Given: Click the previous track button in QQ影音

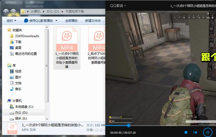Looking at the screenshot, I should [x=195, y=133].
